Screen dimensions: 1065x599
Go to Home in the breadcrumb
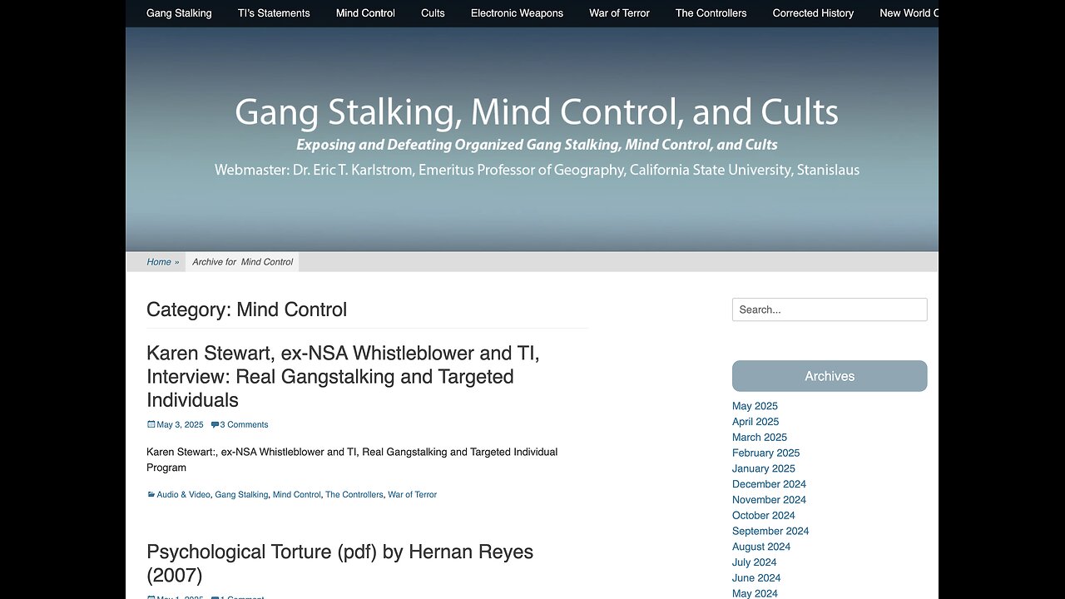pyautogui.click(x=159, y=262)
